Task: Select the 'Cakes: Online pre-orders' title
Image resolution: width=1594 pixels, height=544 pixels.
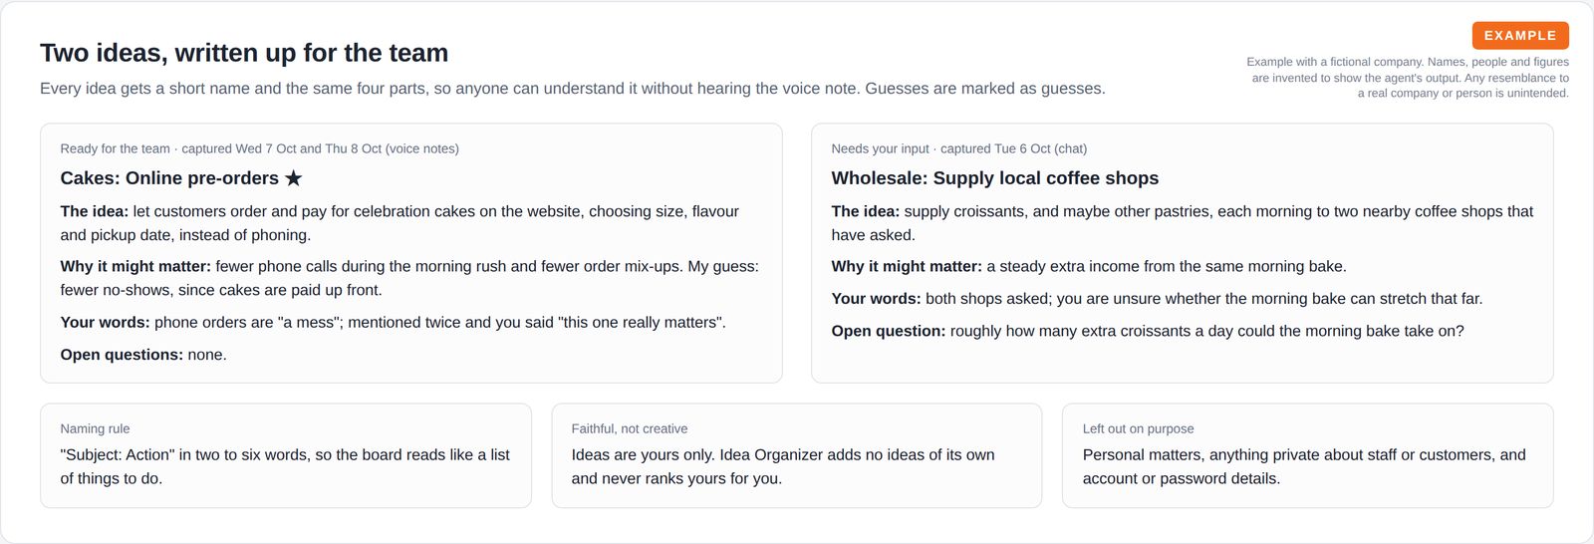Action: click(169, 178)
